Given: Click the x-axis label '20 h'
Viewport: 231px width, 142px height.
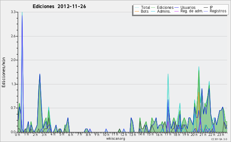Looking at the screenshot, I should (194, 134).
